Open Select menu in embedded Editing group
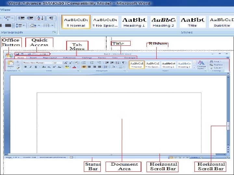Image resolution: width=234 pixels, height=175 pixels. click(x=216, y=68)
